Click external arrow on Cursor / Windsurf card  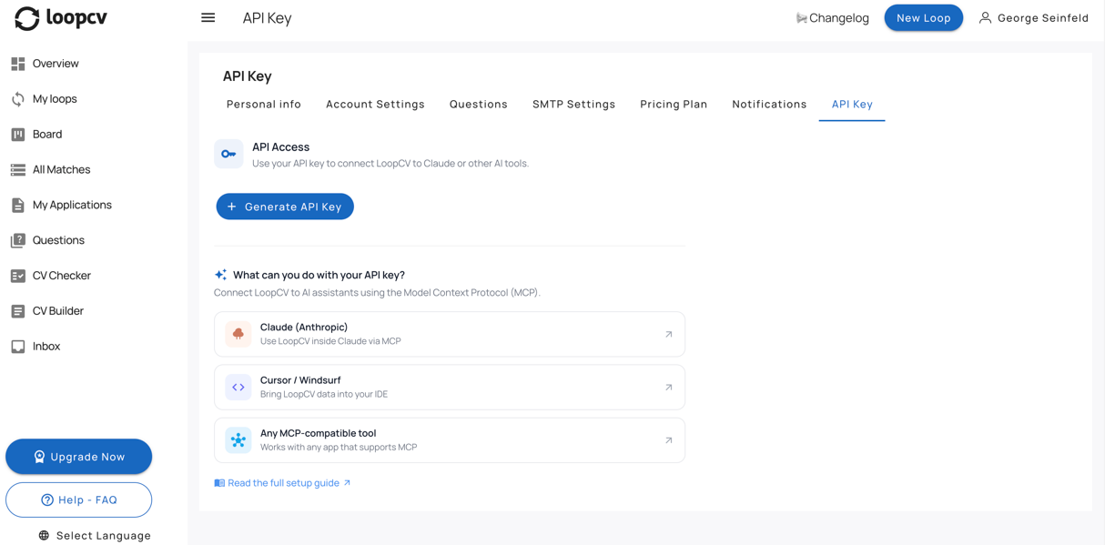[668, 388]
